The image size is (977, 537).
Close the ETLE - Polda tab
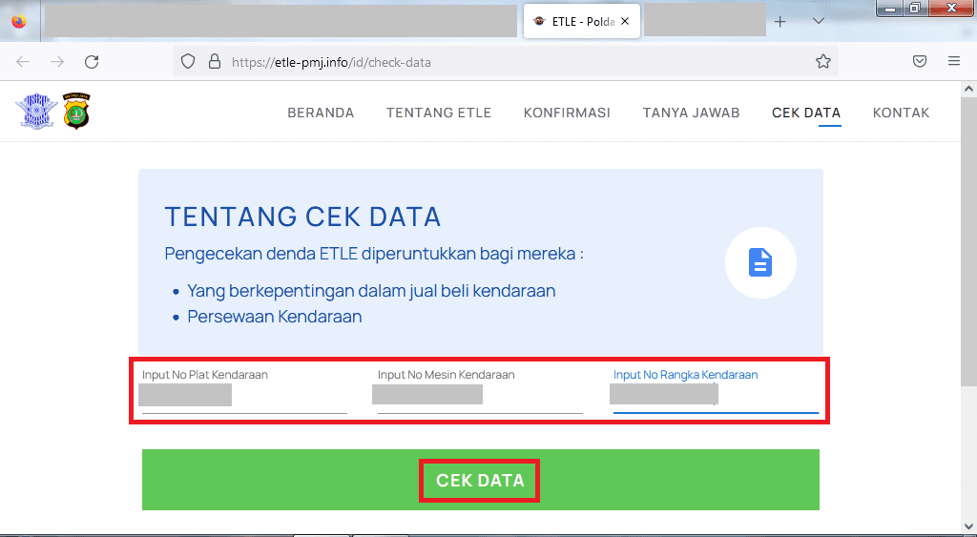[x=625, y=21]
